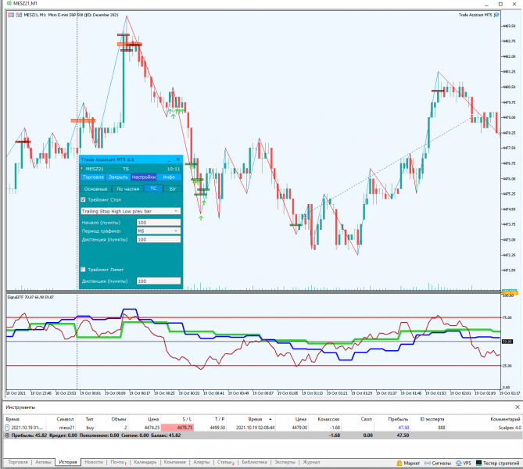Click the Начало (пункты) input field

(x=159, y=222)
